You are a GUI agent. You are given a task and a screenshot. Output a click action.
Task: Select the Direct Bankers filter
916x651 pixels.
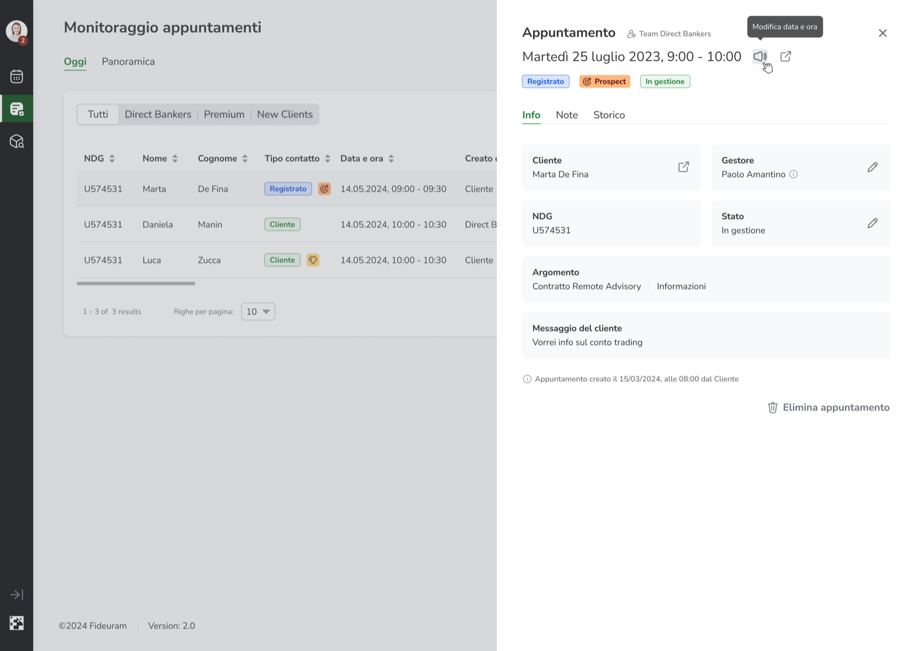click(x=158, y=115)
